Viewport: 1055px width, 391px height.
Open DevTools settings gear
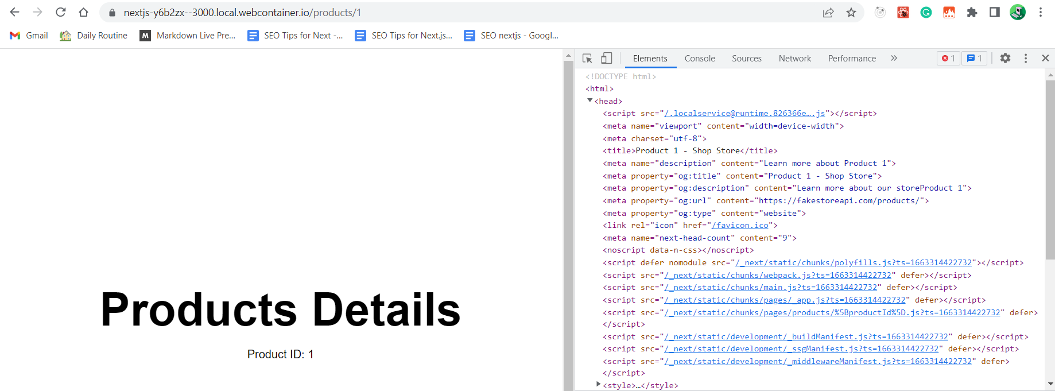click(1005, 58)
